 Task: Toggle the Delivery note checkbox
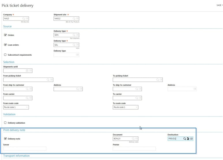point(5,139)
